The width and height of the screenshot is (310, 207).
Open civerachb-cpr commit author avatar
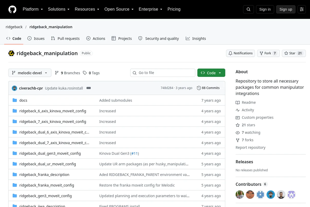point(14,88)
